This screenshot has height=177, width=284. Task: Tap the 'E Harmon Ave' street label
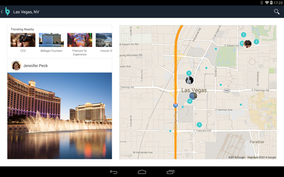pos(224,110)
